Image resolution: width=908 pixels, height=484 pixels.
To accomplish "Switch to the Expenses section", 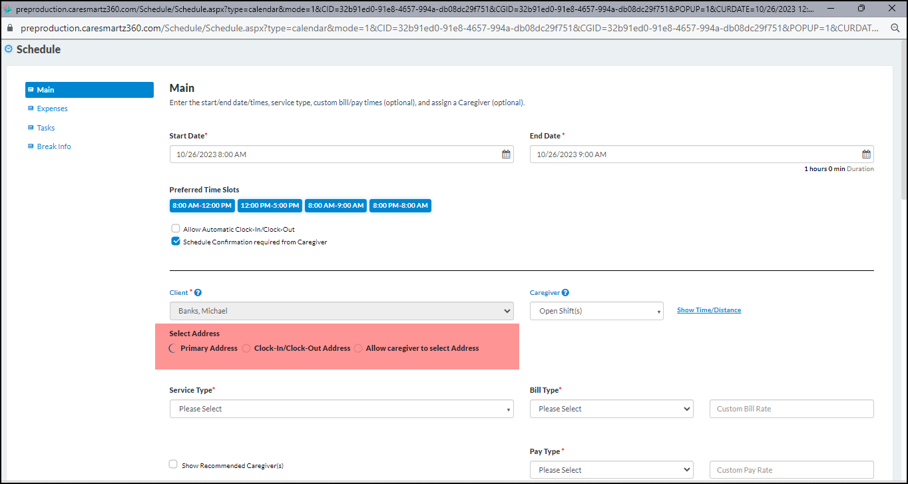I will (x=52, y=109).
